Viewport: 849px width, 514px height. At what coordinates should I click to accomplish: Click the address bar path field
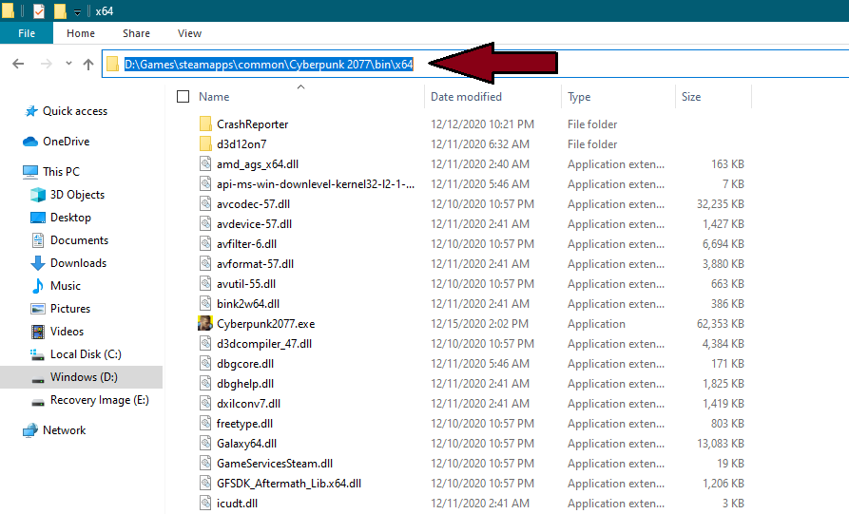coord(475,64)
